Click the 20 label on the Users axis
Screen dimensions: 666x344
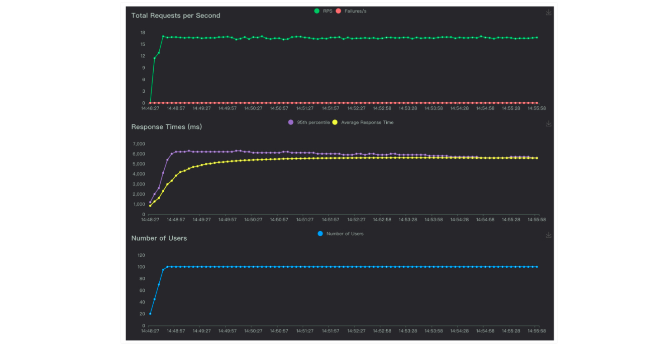143,314
